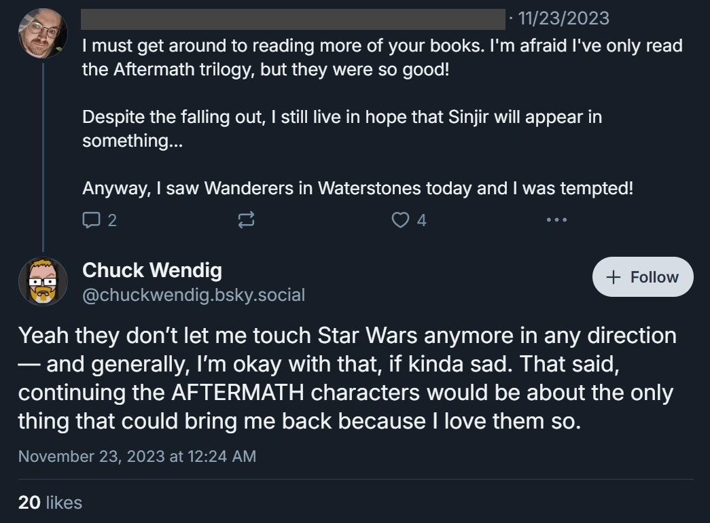Open the three-dot more options menu
710x523 pixels.
556,219
